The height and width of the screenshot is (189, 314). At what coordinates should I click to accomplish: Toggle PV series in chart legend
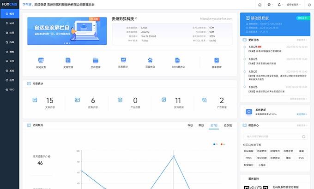215,144
